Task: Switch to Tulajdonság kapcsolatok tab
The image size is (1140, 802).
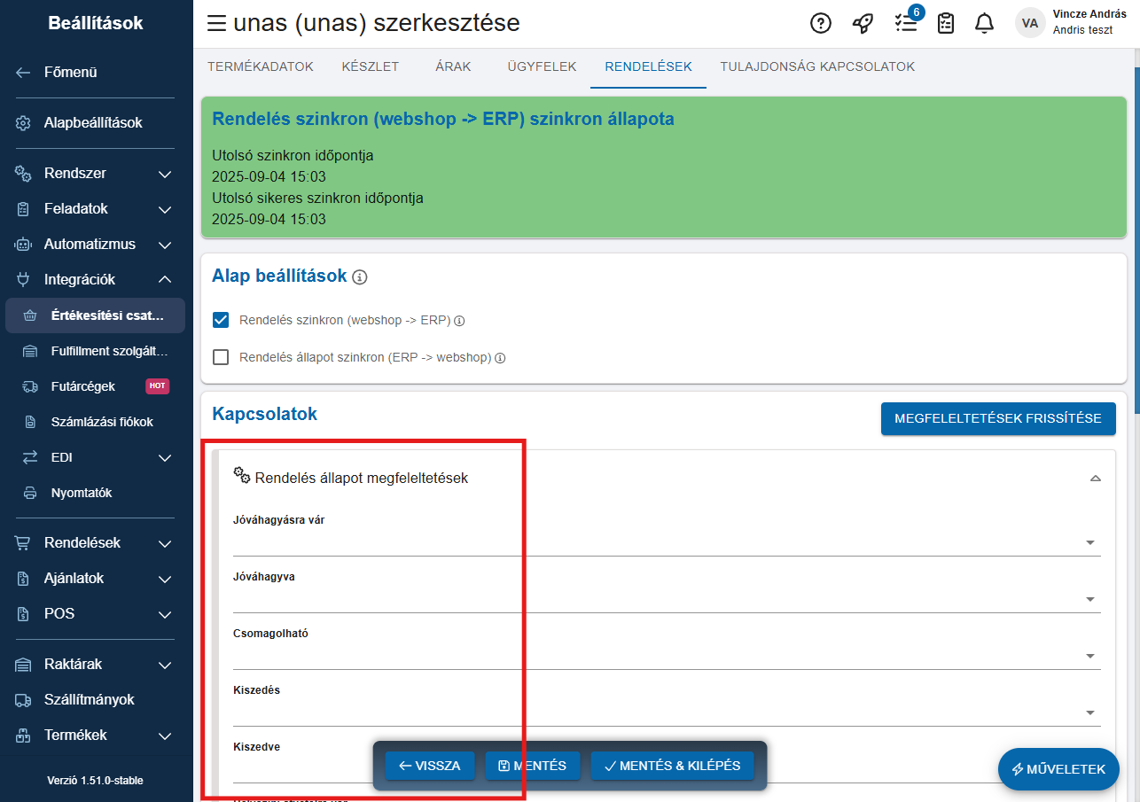Action: click(x=816, y=66)
